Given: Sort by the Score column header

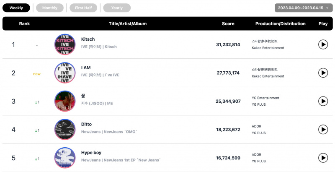Looking at the screenshot, I should pyautogui.click(x=228, y=24).
